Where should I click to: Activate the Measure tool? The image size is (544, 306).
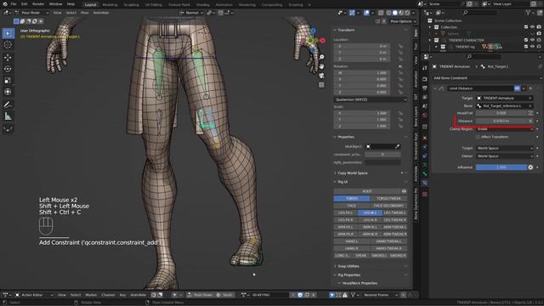point(8,116)
